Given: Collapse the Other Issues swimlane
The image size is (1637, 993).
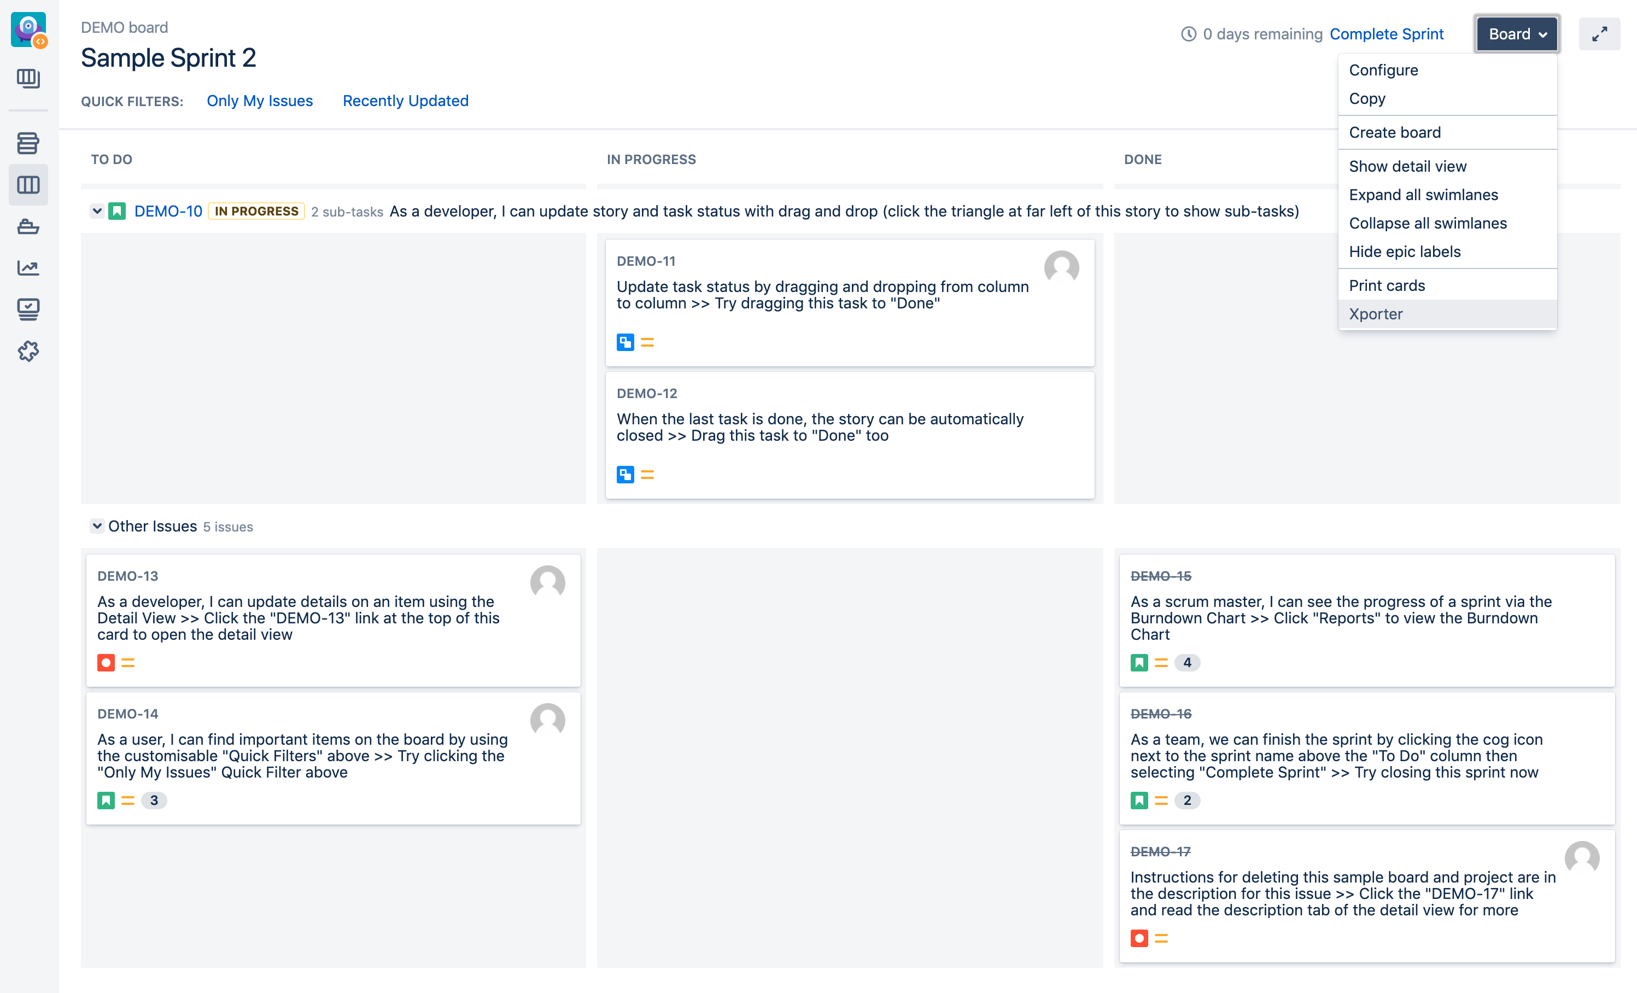Looking at the screenshot, I should [97, 526].
